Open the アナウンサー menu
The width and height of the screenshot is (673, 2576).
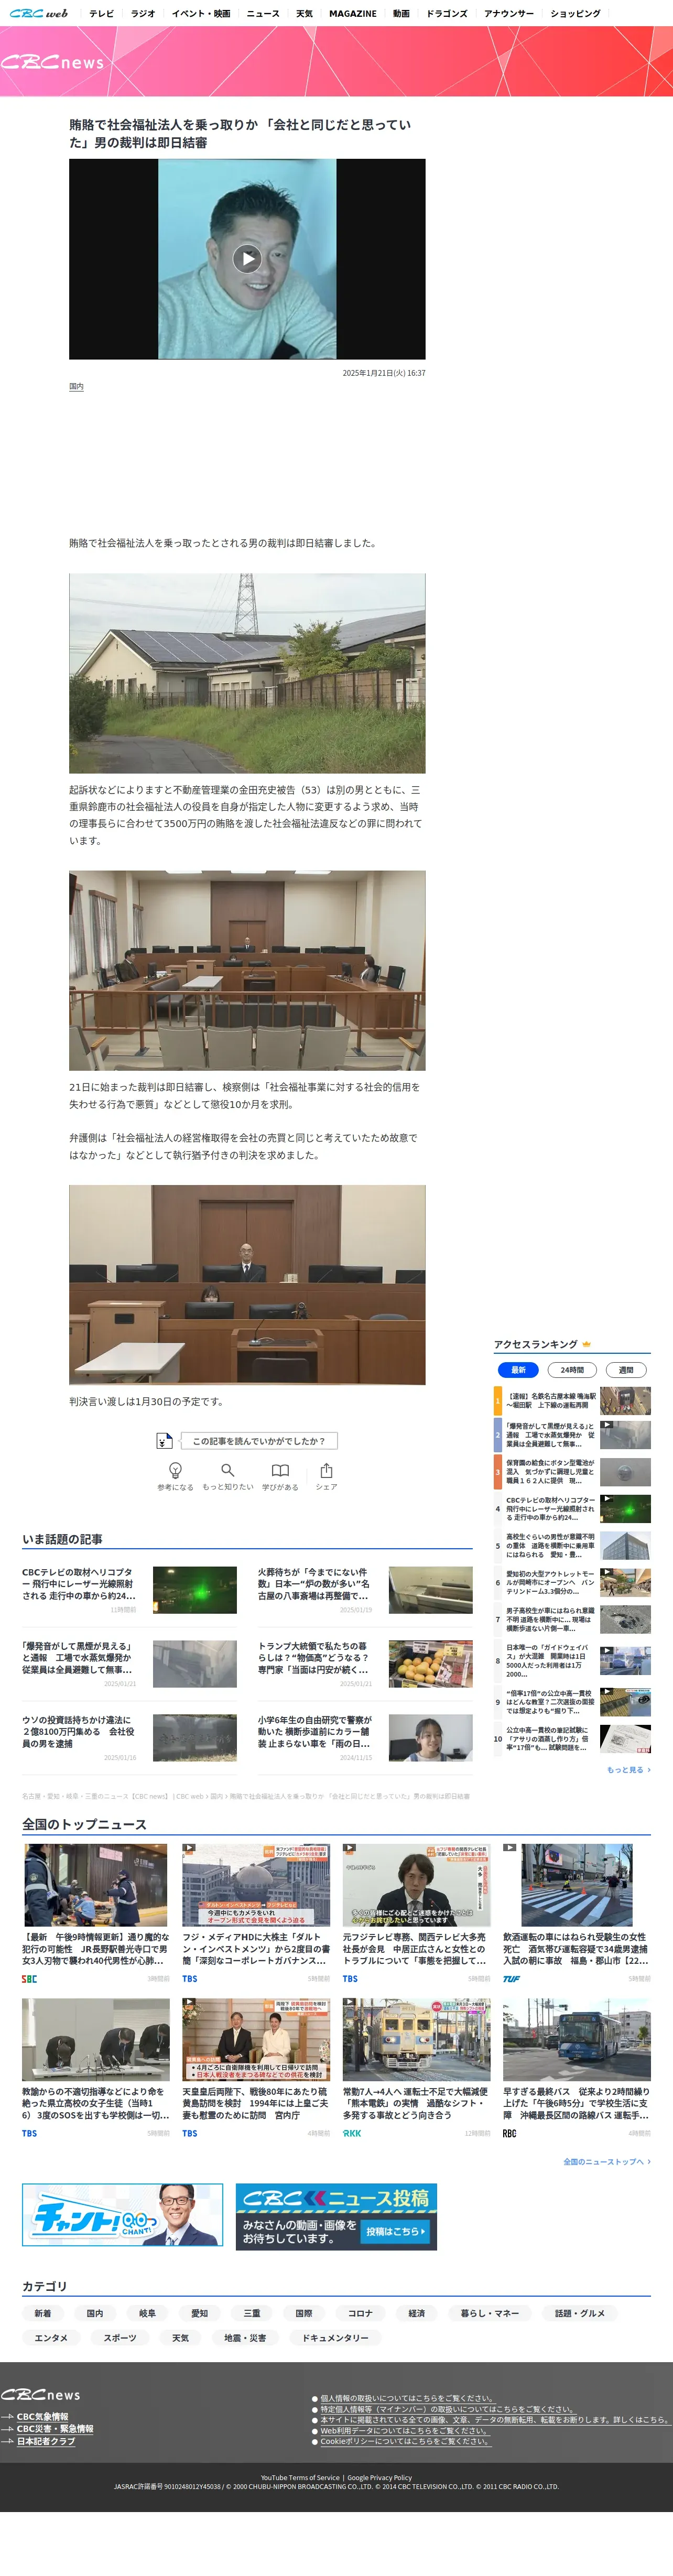(x=509, y=14)
